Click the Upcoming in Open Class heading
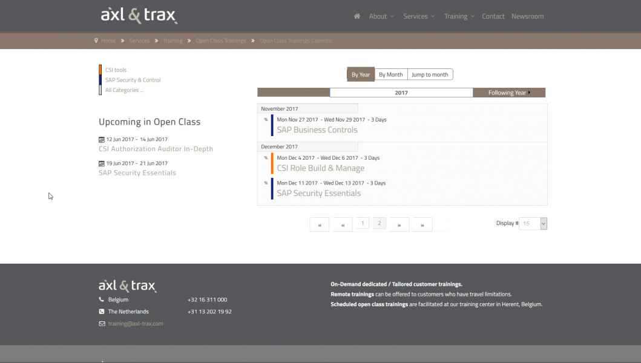Screen dimensions: 641x363 pos(150,122)
